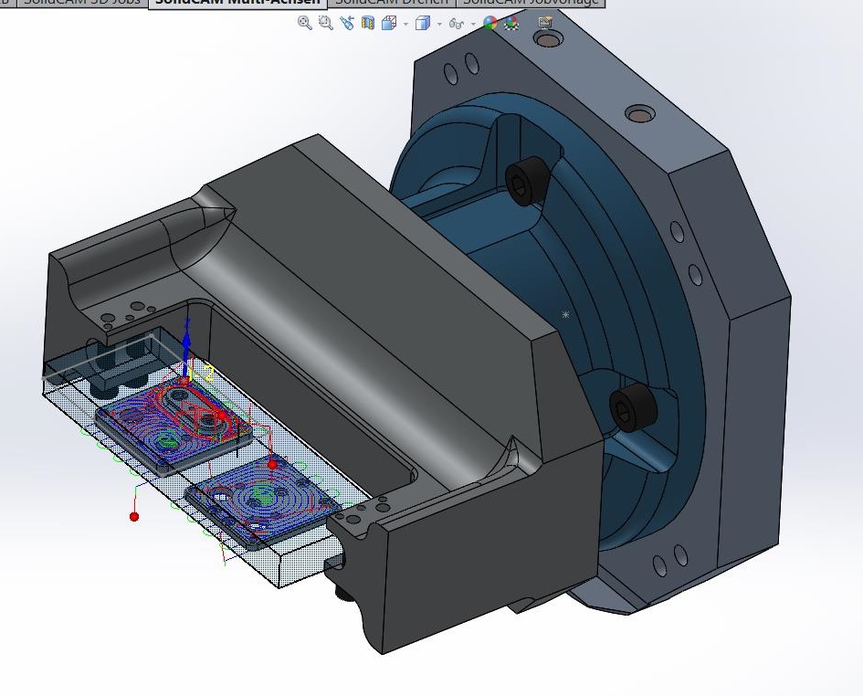Click the Apply Scene icon

(510, 24)
